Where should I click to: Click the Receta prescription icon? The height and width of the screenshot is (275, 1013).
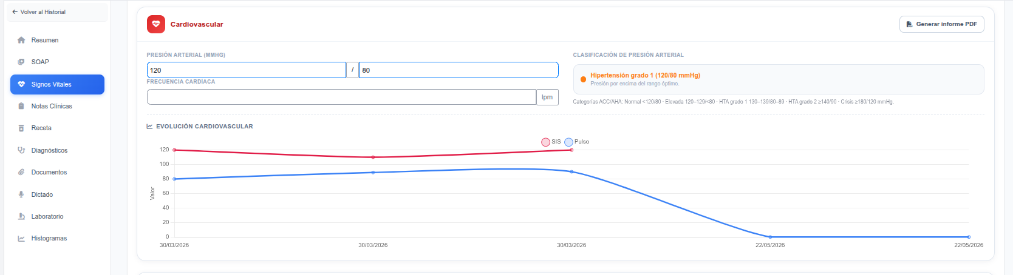coord(21,128)
